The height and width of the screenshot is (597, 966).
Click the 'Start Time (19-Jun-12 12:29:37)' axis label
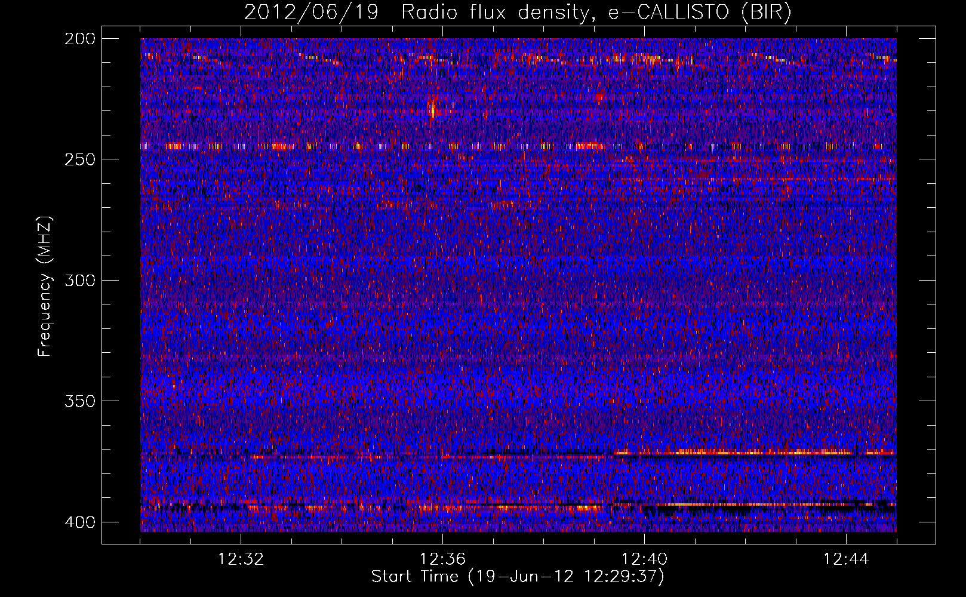[x=518, y=577]
